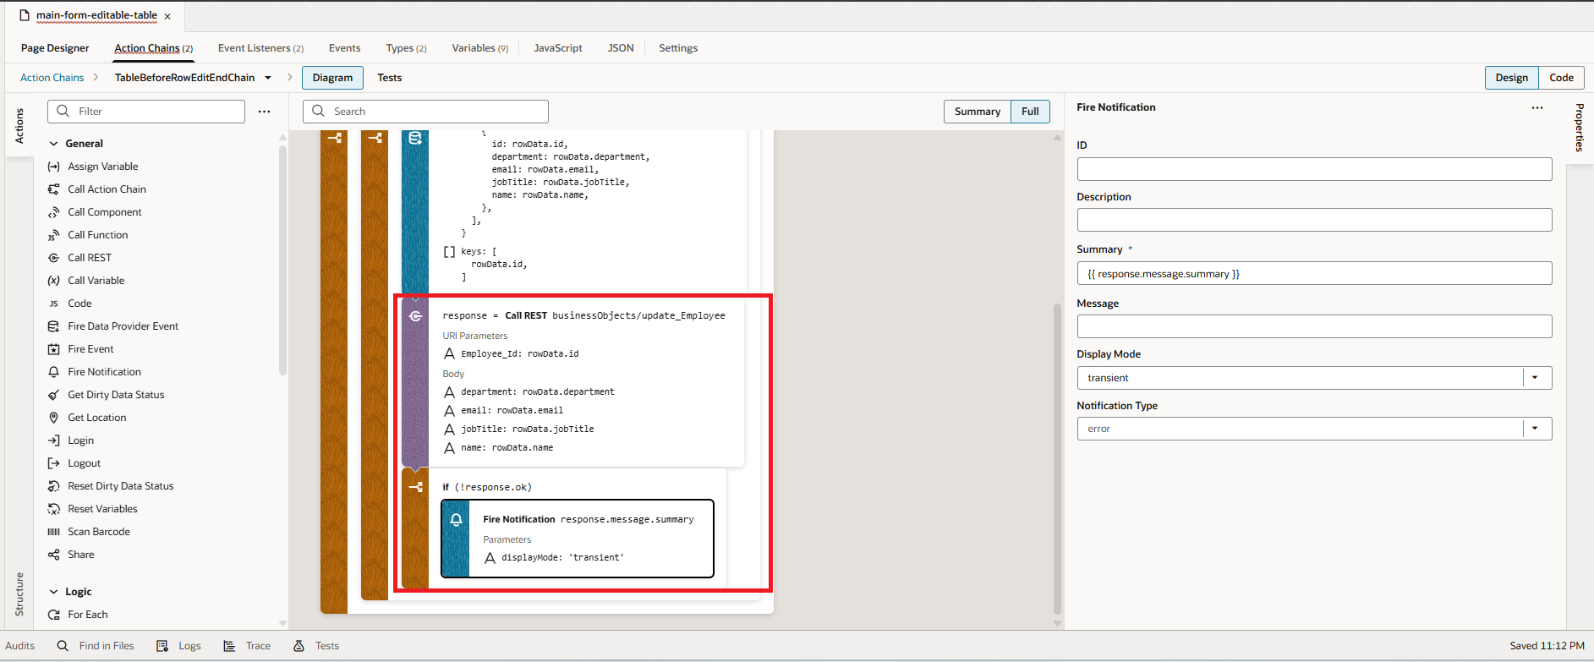This screenshot has width=1594, height=662.
Task: Switch to the Variables tab
Action: 479,48
